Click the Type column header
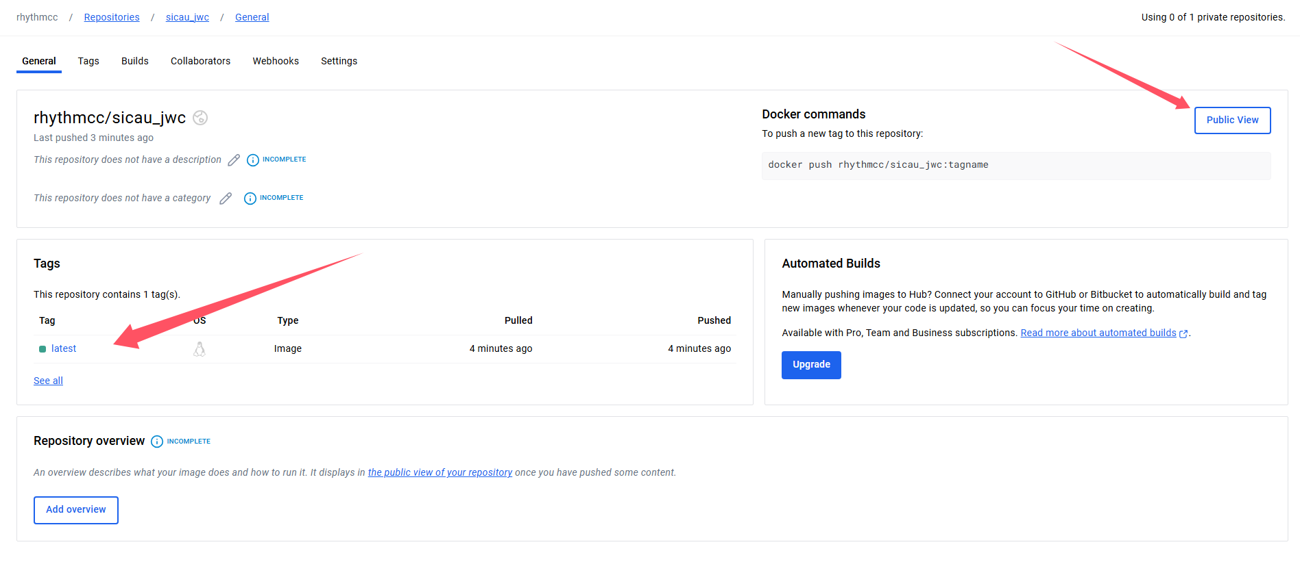This screenshot has height=562, width=1300. pos(288,320)
